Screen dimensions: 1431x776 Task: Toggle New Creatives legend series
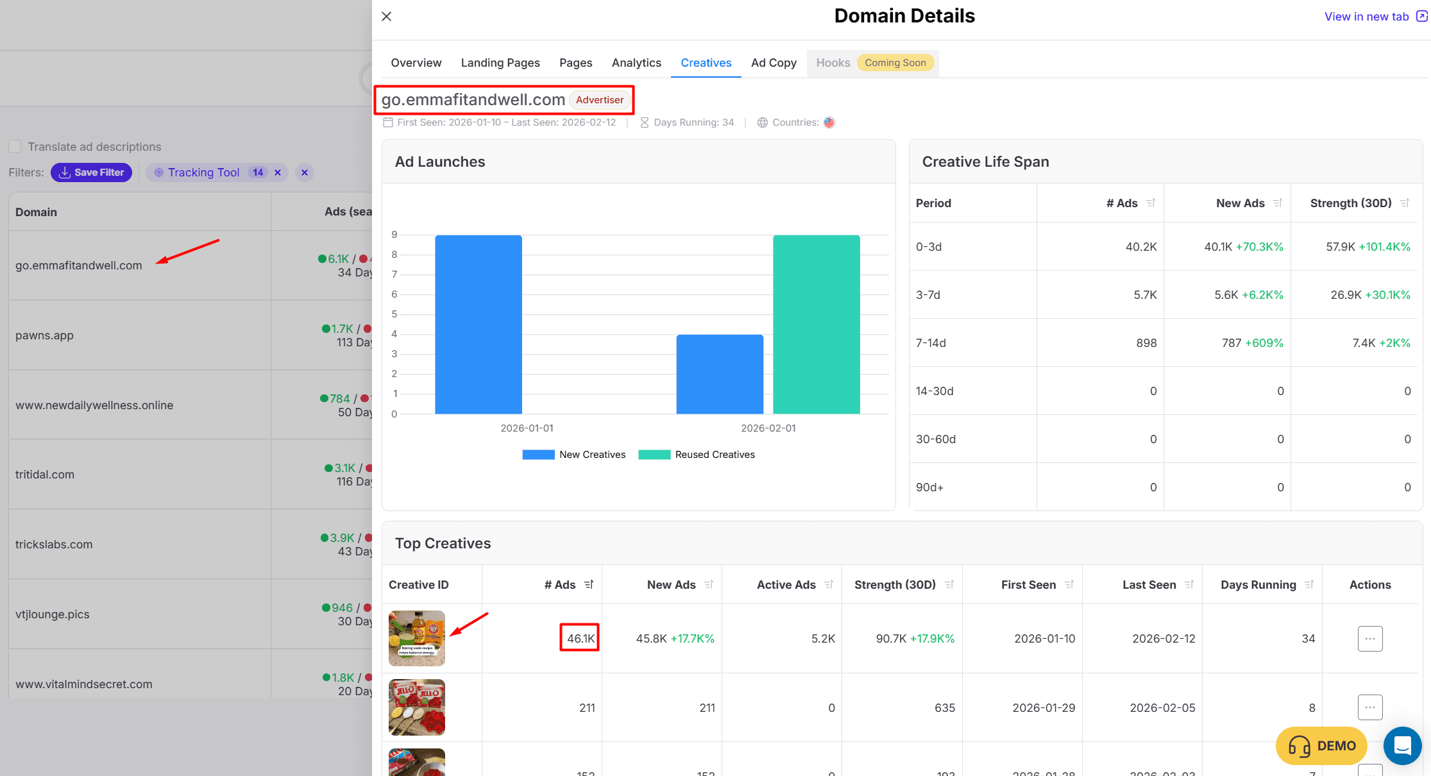tap(573, 455)
